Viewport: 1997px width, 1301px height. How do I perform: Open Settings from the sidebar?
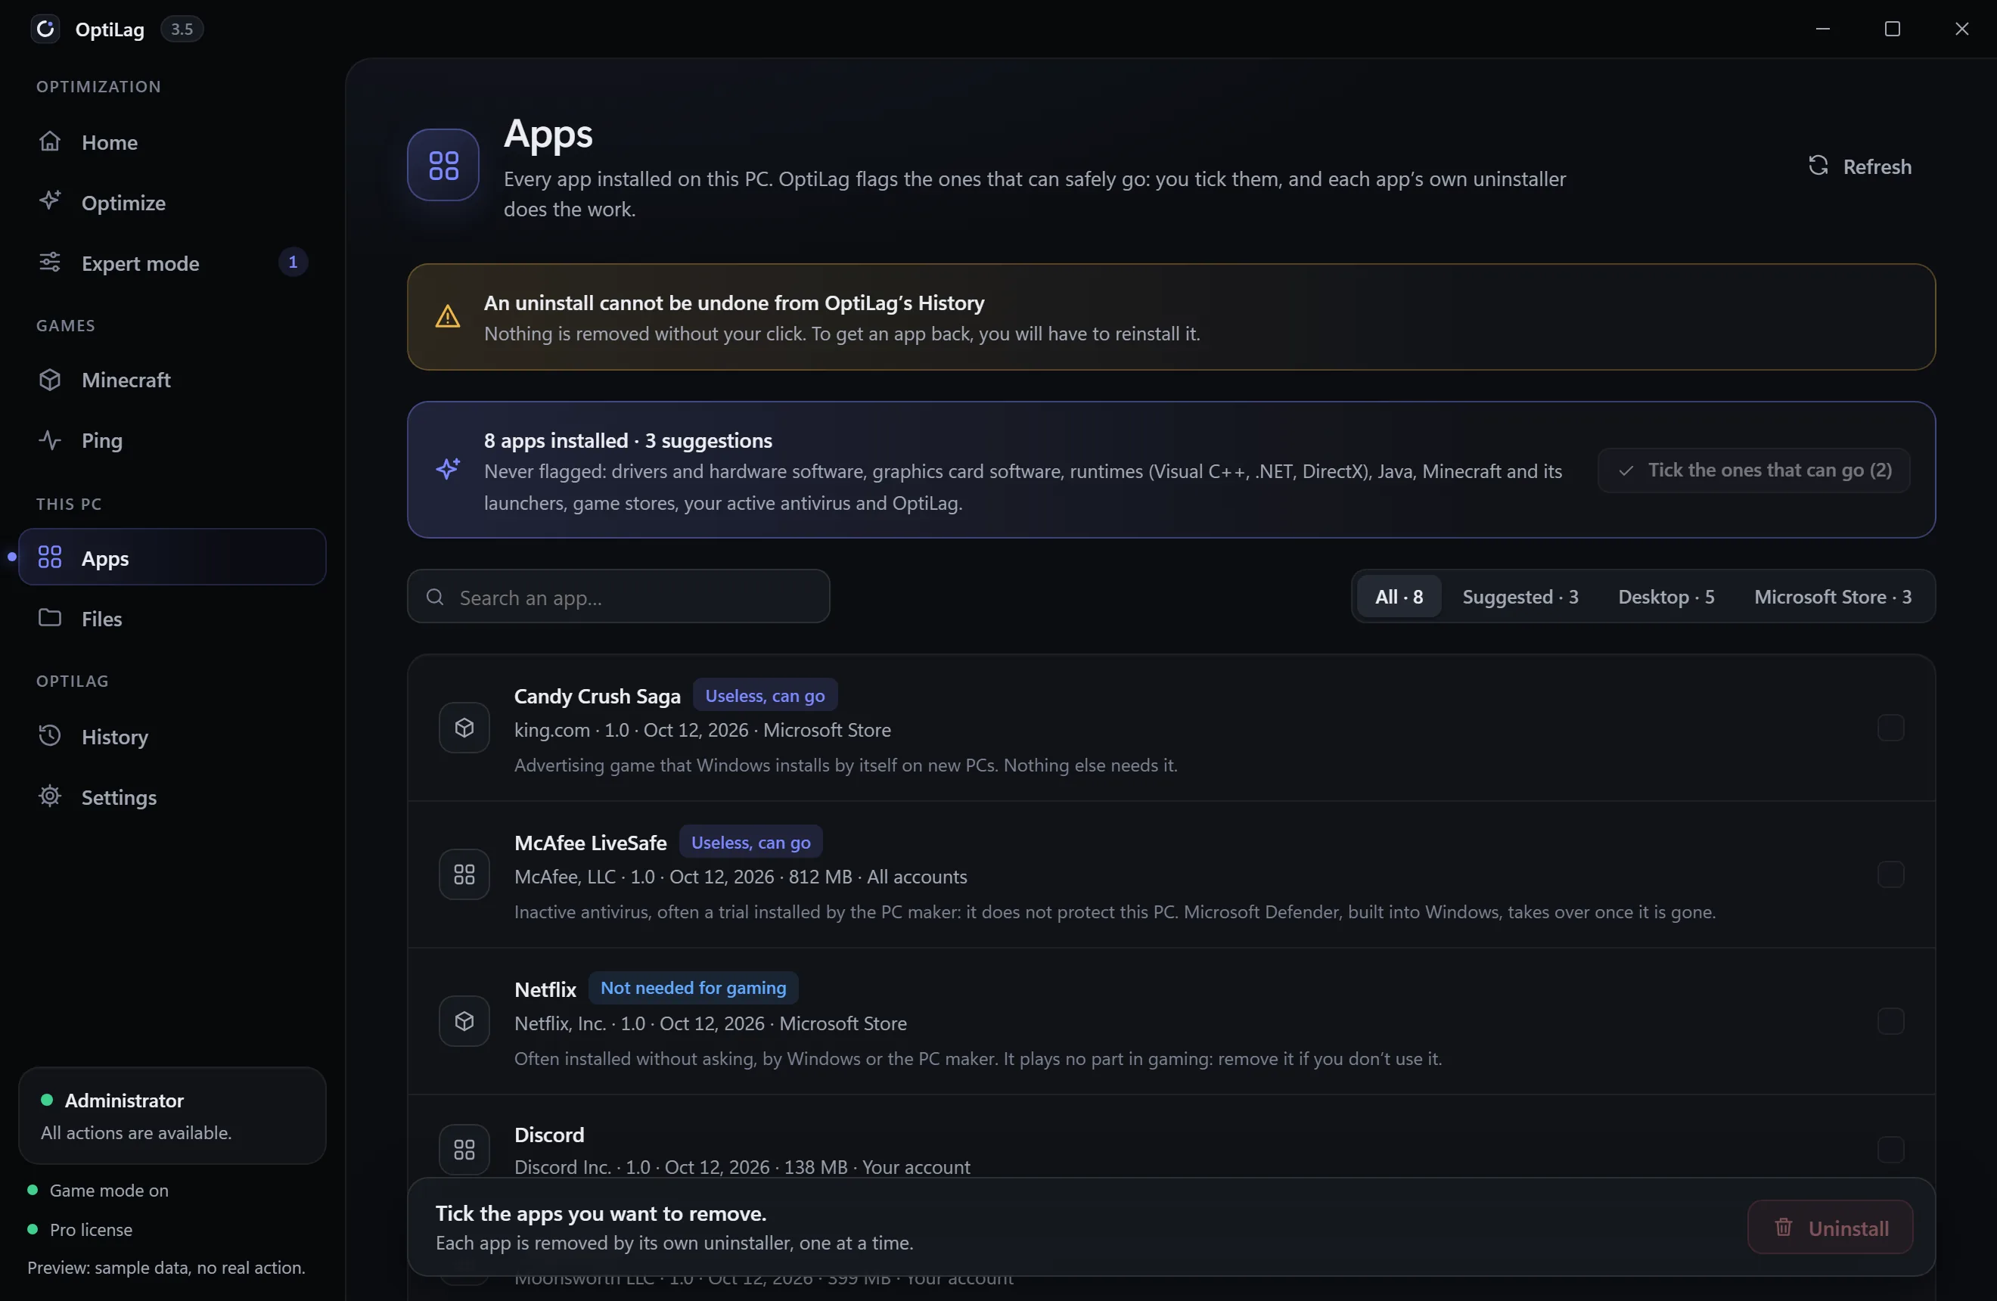[x=172, y=797]
